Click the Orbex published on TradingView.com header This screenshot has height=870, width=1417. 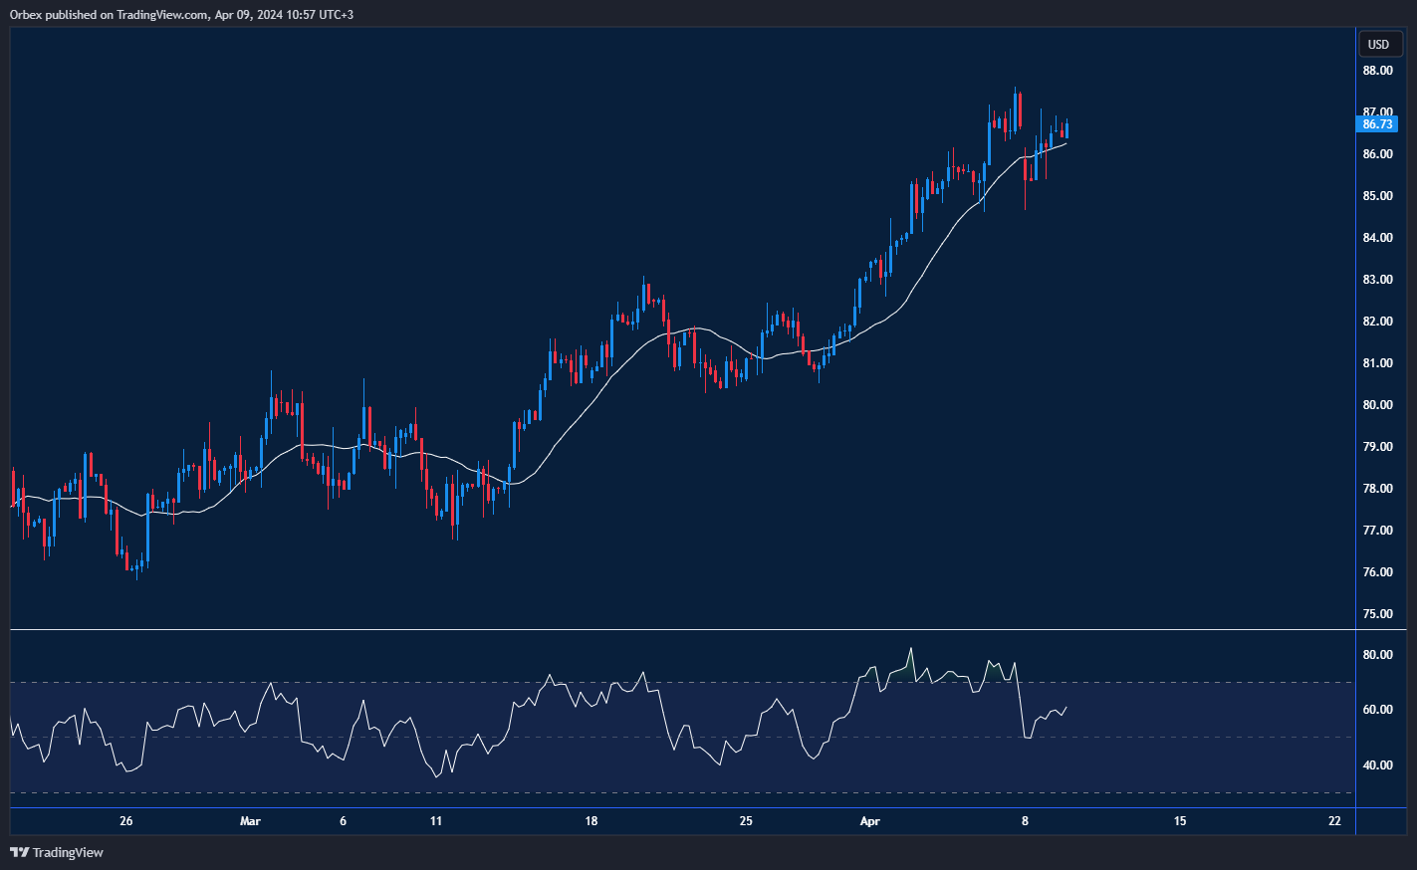181,14
